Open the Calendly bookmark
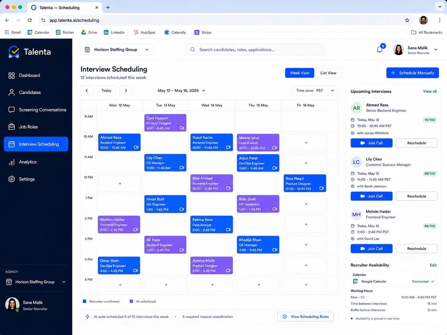Image resolution: width=447 pixels, height=335 pixels. tap(175, 32)
